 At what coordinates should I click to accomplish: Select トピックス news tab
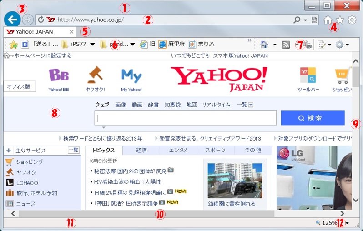[x=104, y=150]
